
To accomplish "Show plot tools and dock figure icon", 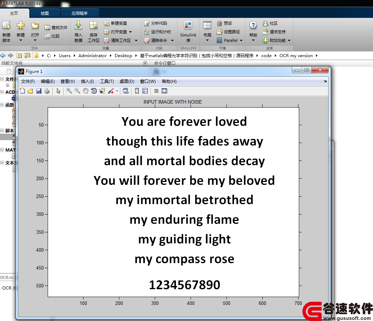I will tap(164, 91).
